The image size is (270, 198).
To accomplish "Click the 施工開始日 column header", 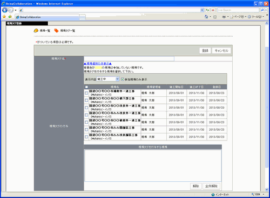I will coord(177,87).
